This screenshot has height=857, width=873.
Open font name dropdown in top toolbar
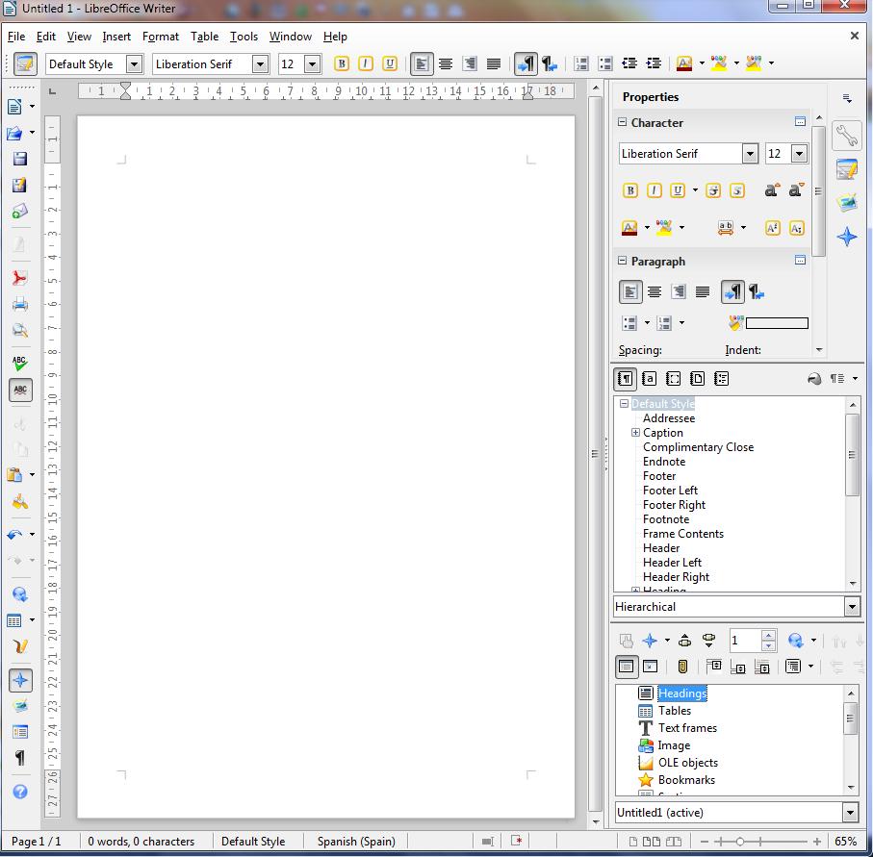[x=260, y=64]
